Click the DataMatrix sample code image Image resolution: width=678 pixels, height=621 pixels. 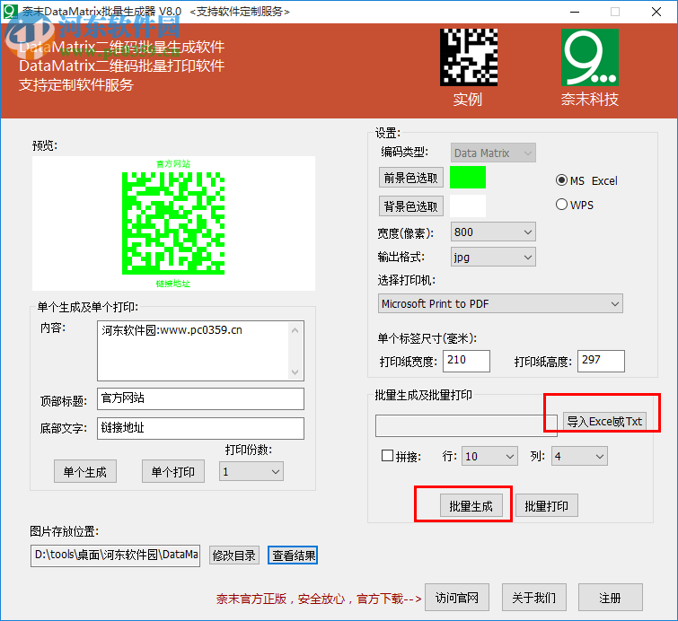469,57
